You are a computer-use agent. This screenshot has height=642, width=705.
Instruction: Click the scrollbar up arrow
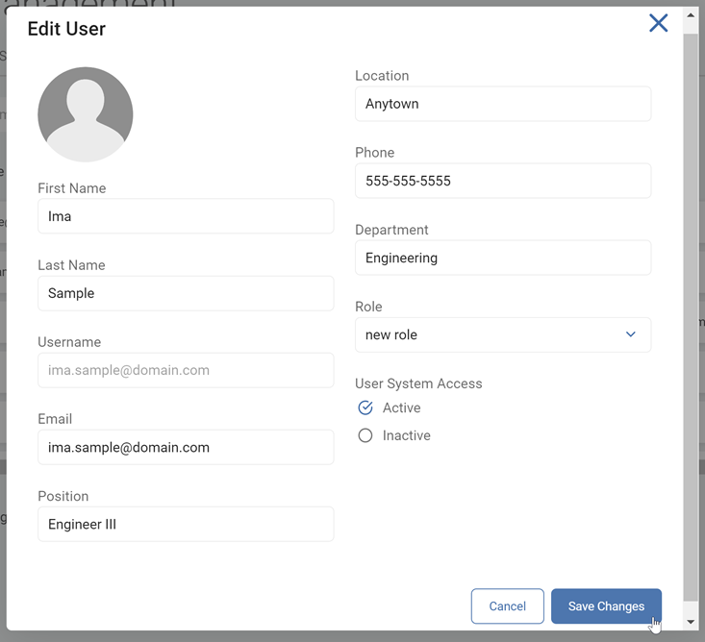click(x=691, y=16)
